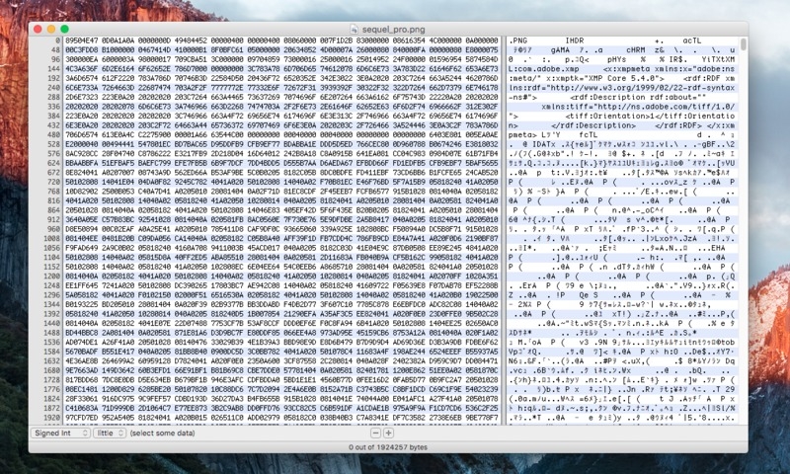The width and height of the screenshot is (790, 474).
Task: Click the byte count status bar text
Action: [x=395, y=447]
